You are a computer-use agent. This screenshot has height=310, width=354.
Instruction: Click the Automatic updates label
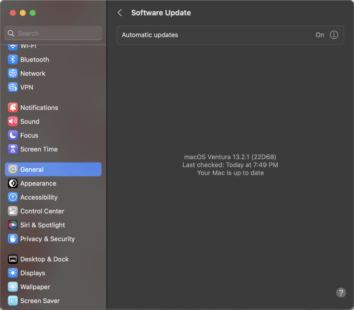click(150, 35)
